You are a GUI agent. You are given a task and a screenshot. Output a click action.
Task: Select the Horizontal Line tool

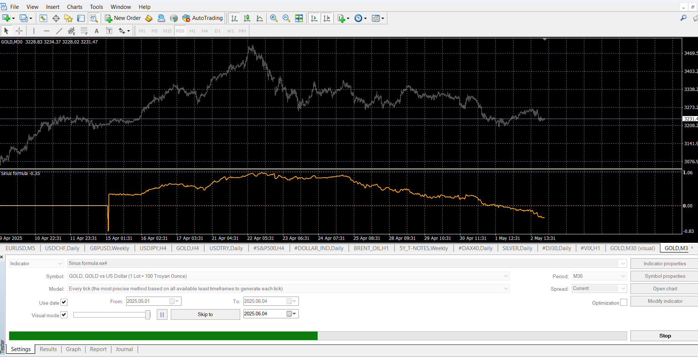(x=46, y=31)
